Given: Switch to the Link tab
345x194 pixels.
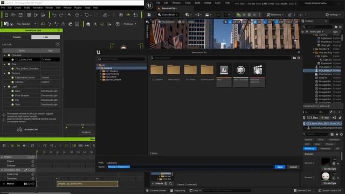Looking at the screenshot, I should [45, 37].
